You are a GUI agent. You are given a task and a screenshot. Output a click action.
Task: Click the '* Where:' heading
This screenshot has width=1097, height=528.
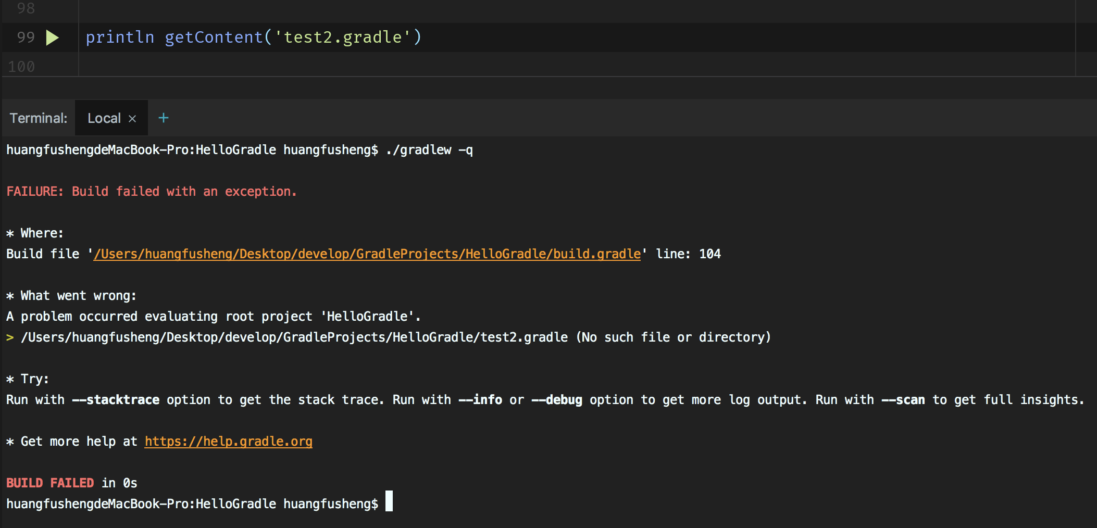tap(35, 233)
